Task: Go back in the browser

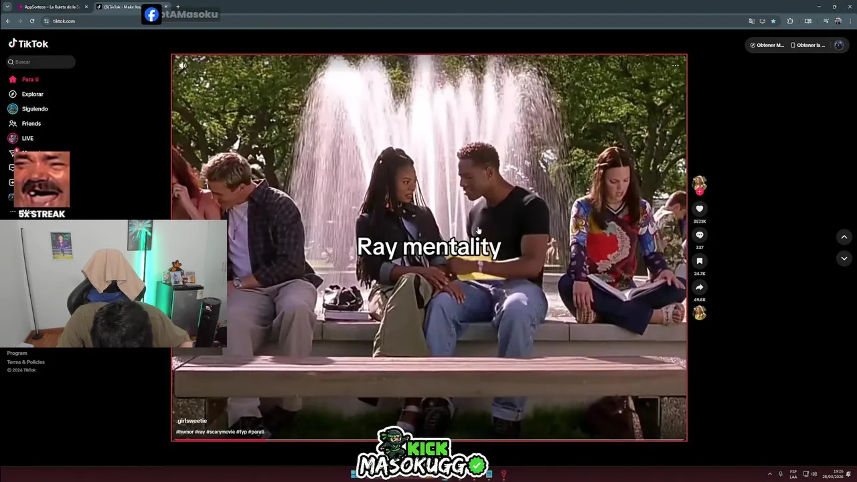Action: 8,21
